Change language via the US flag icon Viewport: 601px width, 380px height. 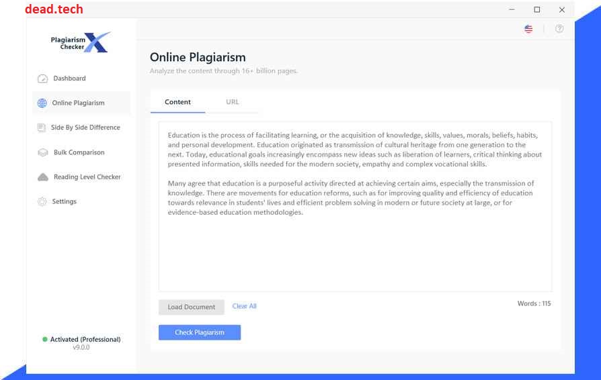pyautogui.click(x=528, y=29)
